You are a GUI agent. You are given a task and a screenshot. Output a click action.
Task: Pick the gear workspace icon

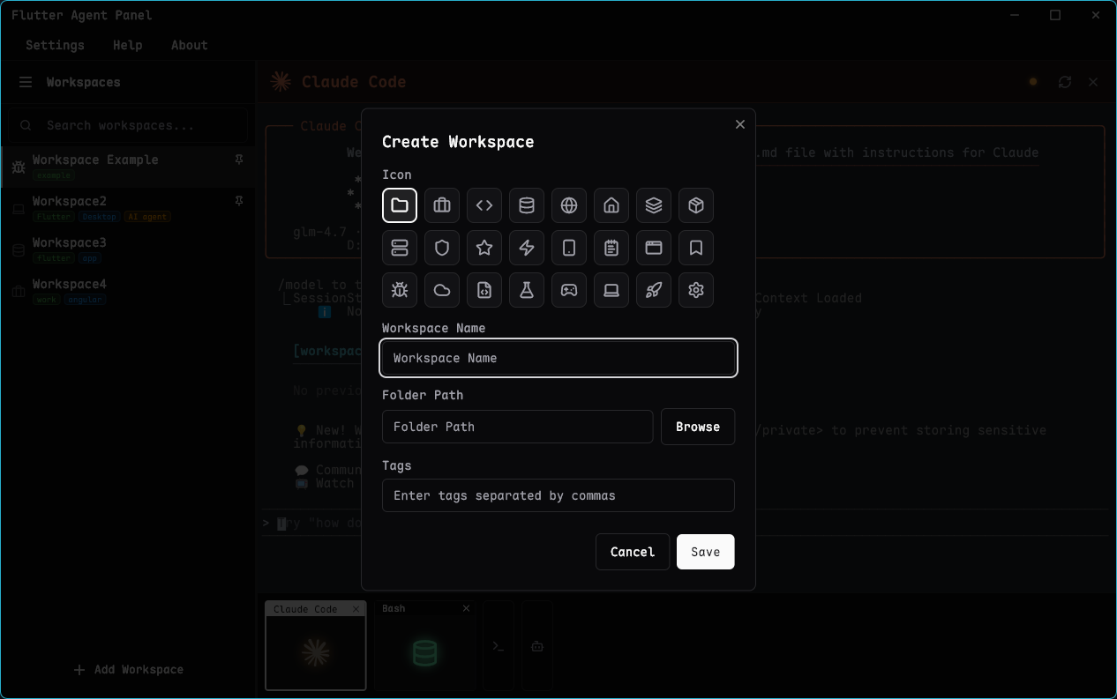696,290
